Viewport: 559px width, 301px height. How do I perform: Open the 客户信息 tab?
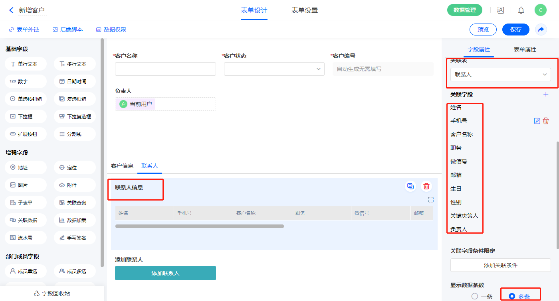click(122, 166)
